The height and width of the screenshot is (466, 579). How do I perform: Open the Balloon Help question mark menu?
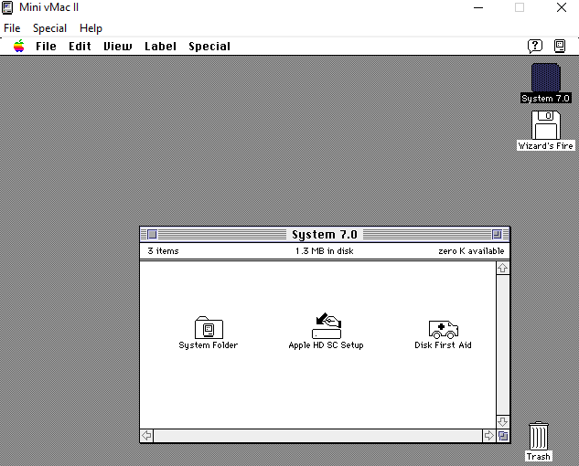[x=535, y=46]
